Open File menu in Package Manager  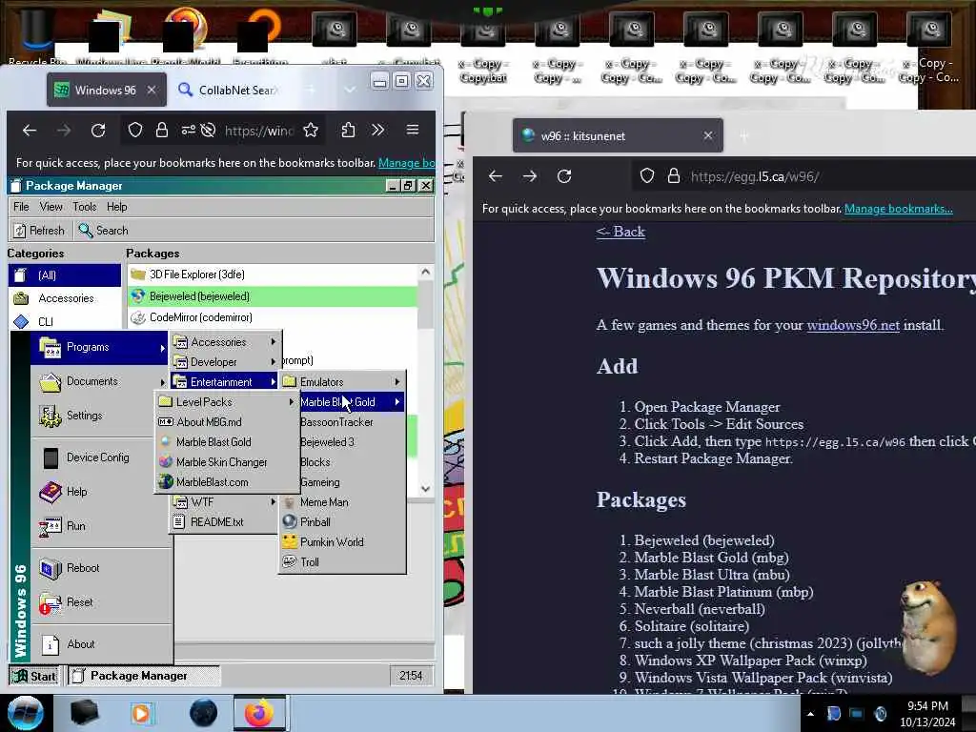pos(21,207)
